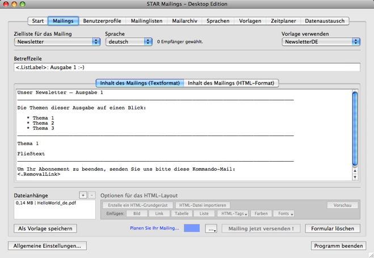
Task: Click the yellow minimize window button
Action: click(x=14, y=4)
